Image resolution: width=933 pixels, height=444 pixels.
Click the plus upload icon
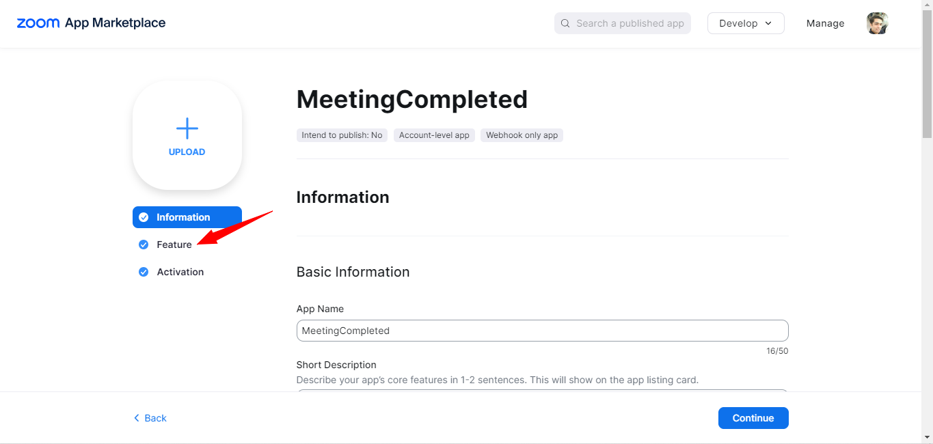coord(187,128)
